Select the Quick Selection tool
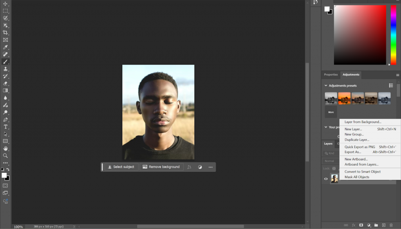Image resolution: width=401 pixels, height=229 pixels. click(5, 18)
